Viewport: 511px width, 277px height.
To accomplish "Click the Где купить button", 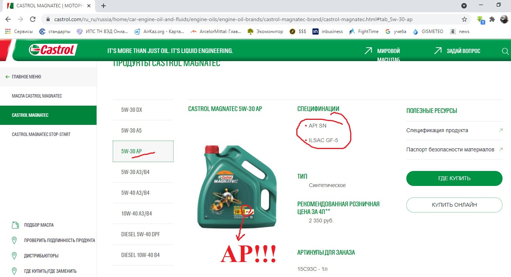I will coord(454,178).
